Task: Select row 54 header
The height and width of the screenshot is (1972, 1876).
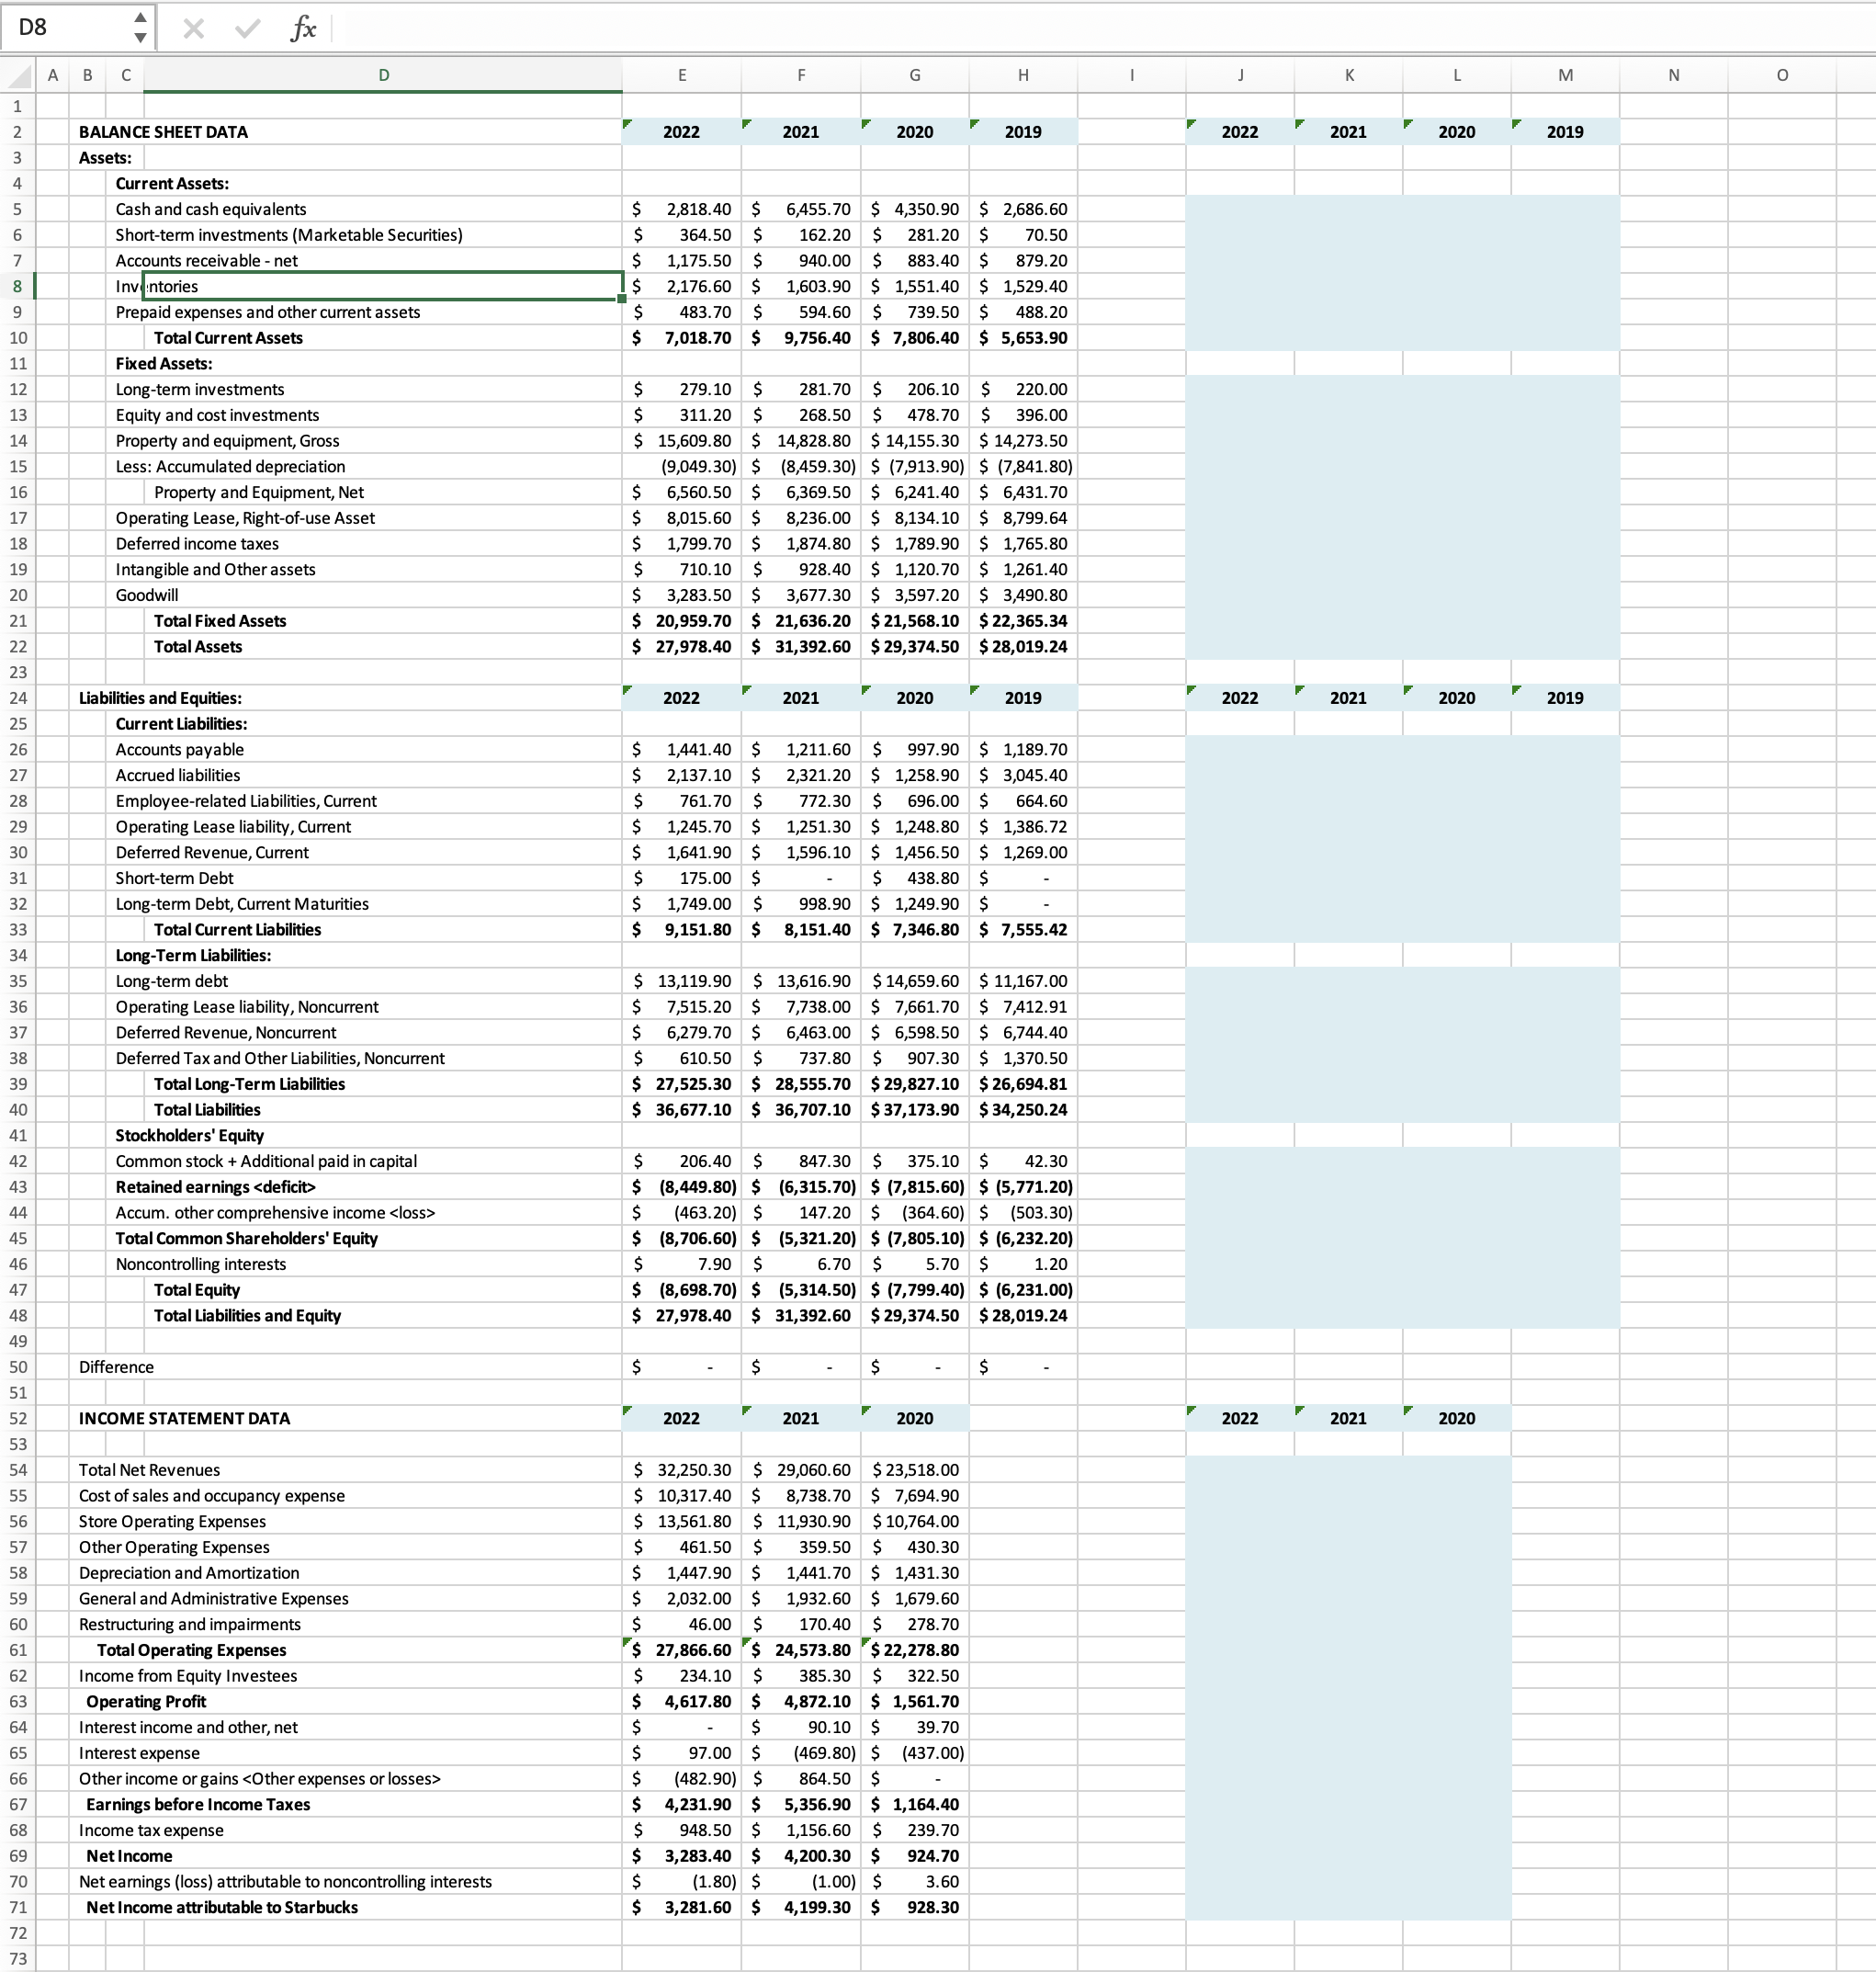Action: pyautogui.click(x=18, y=1470)
